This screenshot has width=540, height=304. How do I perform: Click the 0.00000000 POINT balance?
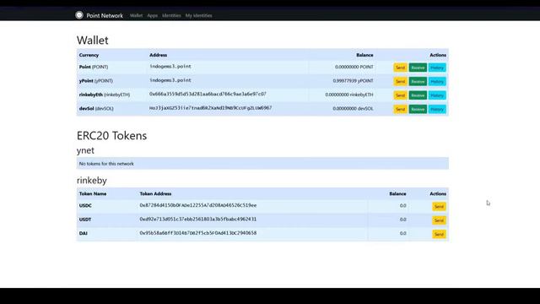tap(354, 67)
